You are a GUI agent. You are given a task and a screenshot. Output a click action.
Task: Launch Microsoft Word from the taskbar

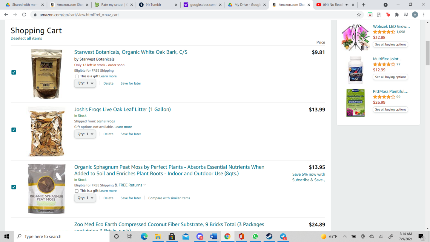(x=214, y=236)
